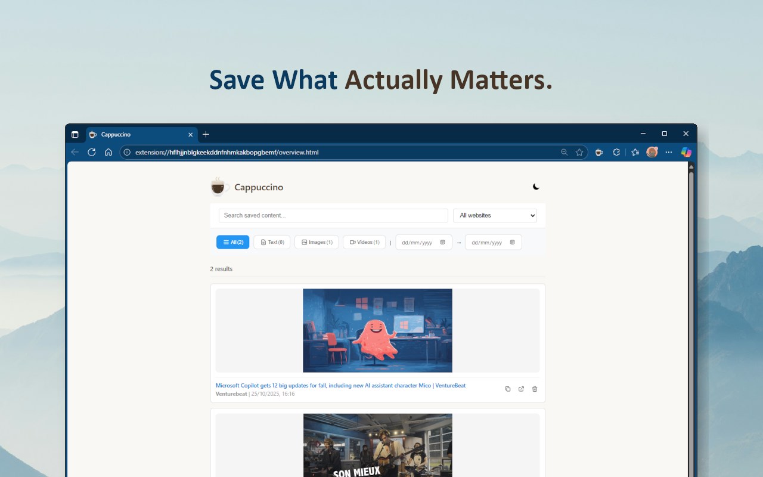Click the end date dd/mm/yyyy field
The width and height of the screenshot is (763, 477).
point(494,242)
